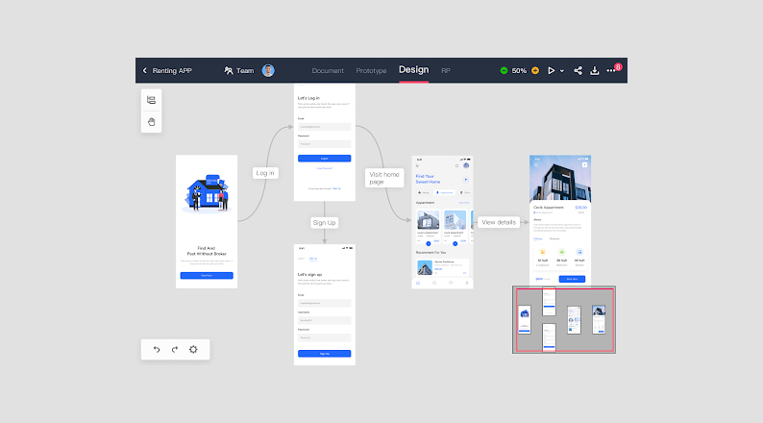Open the share icon in the top bar

click(x=578, y=70)
